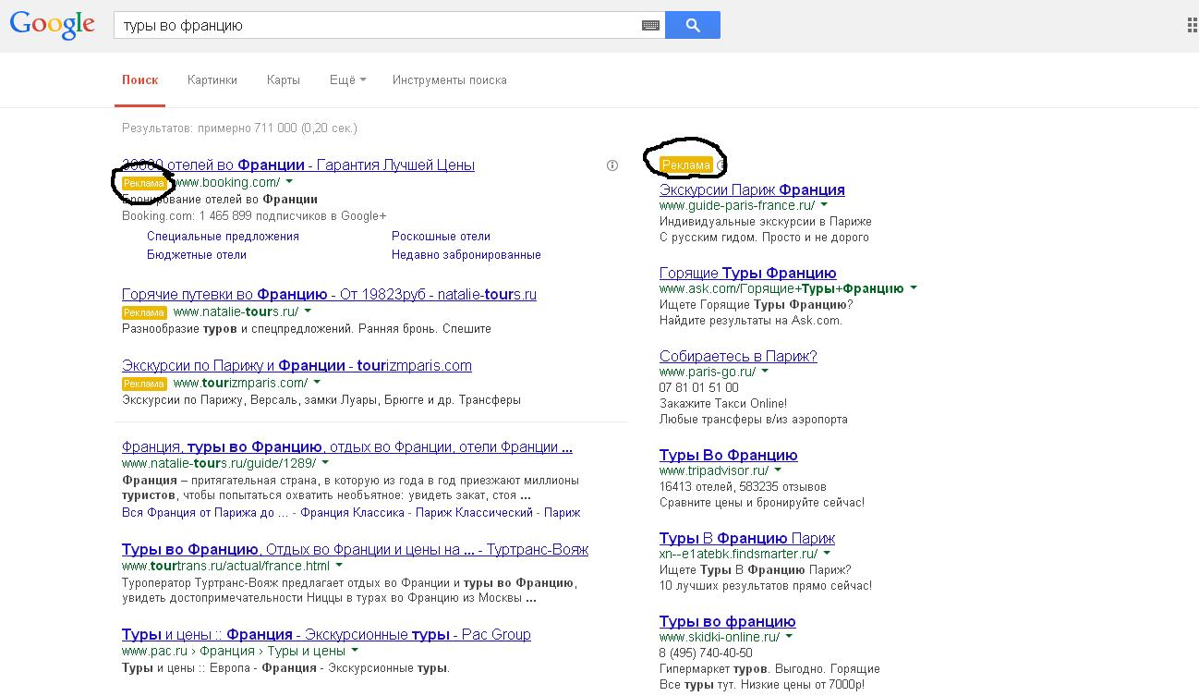
Task: Switch to the Картинки tab
Action: pyautogui.click(x=212, y=80)
